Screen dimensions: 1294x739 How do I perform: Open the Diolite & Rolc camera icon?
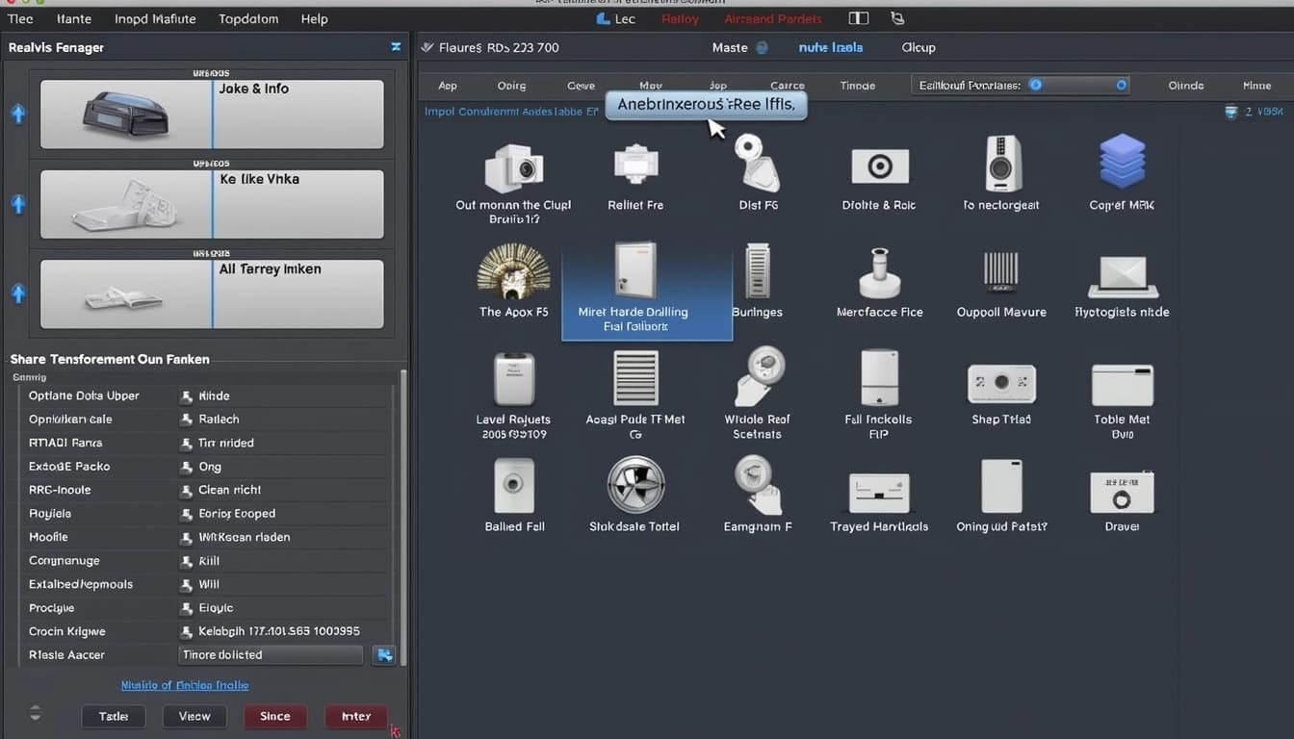pyautogui.click(x=879, y=166)
